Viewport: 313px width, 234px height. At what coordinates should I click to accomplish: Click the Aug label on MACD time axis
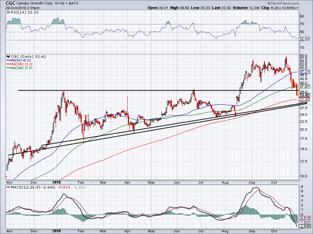click(x=225, y=231)
